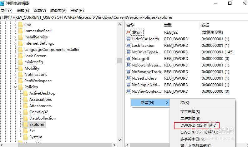Expand the InstallService tree node

pos(15,37)
